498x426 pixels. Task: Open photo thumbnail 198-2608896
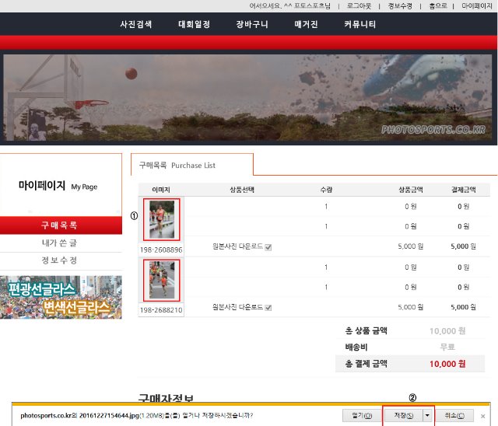tap(161, 219)
